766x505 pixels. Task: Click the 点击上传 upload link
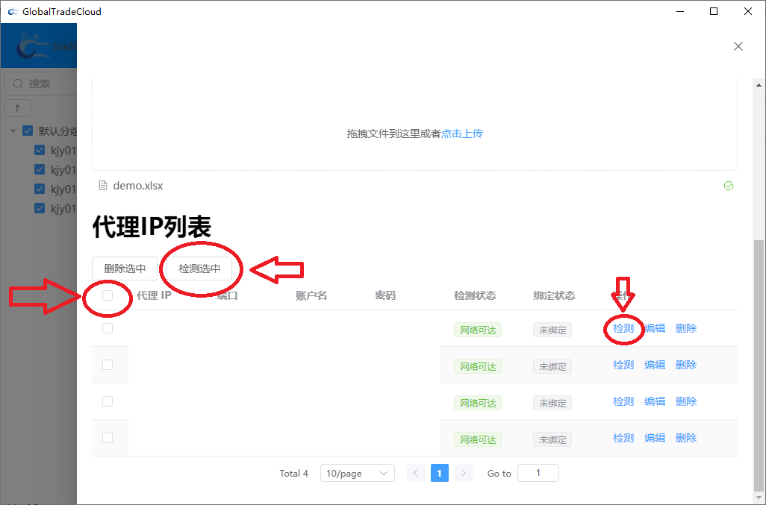click(461, 133)
